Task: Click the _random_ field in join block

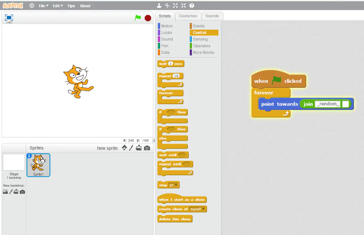Action: (328, 104)
